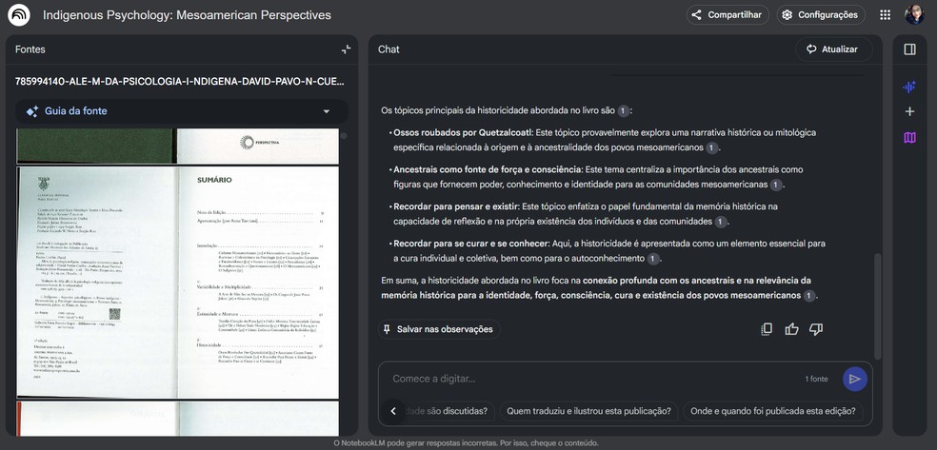Click the chat panel vertical scrollbar
The image size is (937, 450).
tap(877, 306)
